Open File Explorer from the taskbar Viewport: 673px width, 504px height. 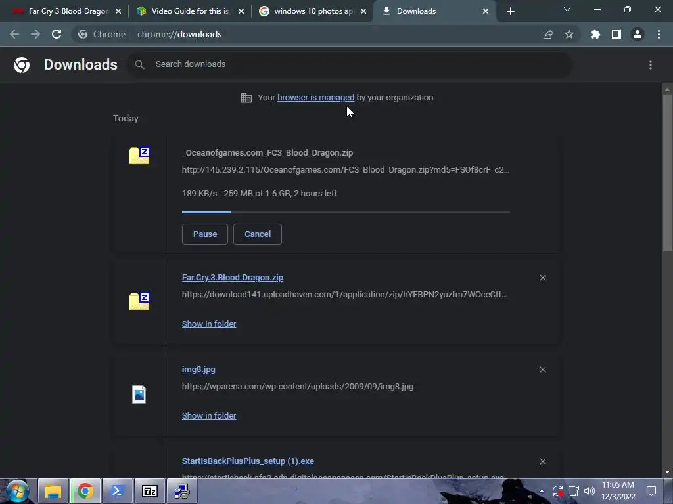[x=53, y=491]
